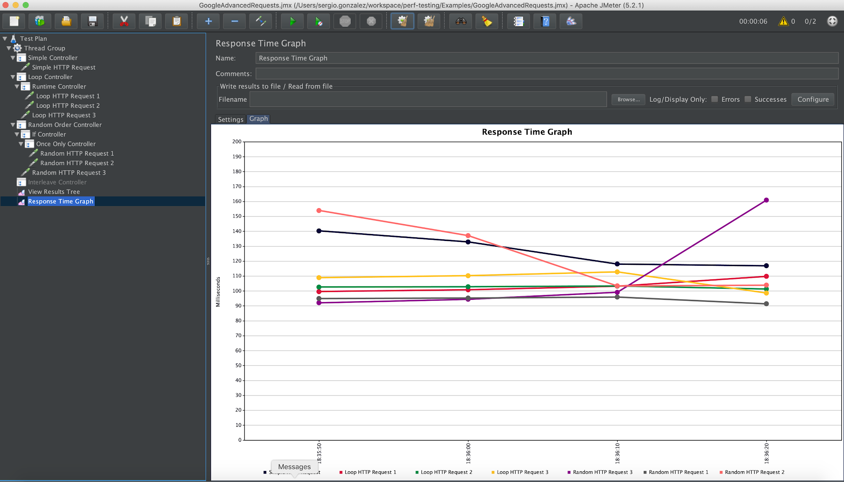Open the Help question mark icon
Screen dimensions: 844x482
pyautogui.click(x=545, y=21)
